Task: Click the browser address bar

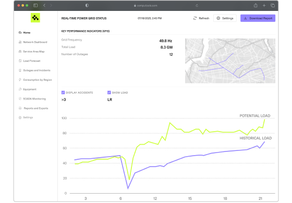Action: click(145, 6)
